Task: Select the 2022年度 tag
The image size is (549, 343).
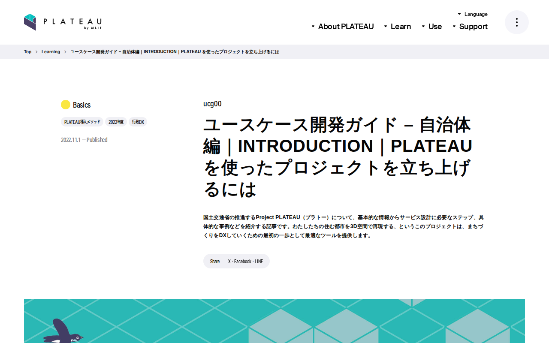Action: coord(116,122)
